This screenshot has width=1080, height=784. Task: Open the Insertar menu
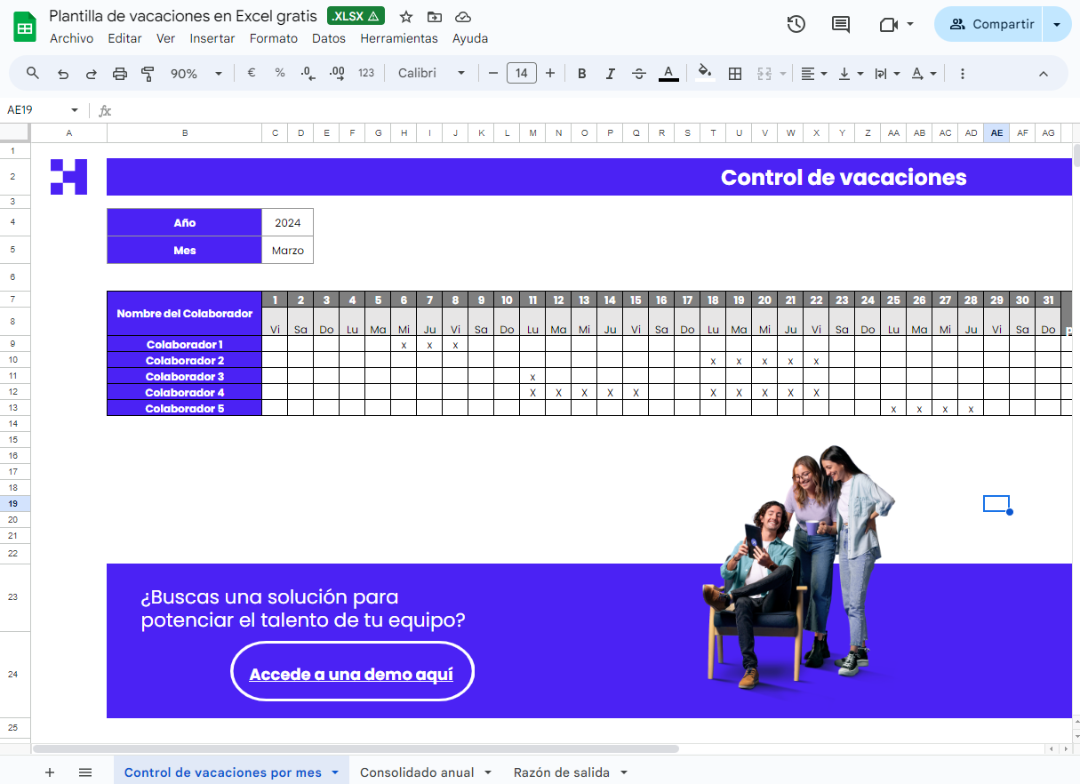pos(212,38)
